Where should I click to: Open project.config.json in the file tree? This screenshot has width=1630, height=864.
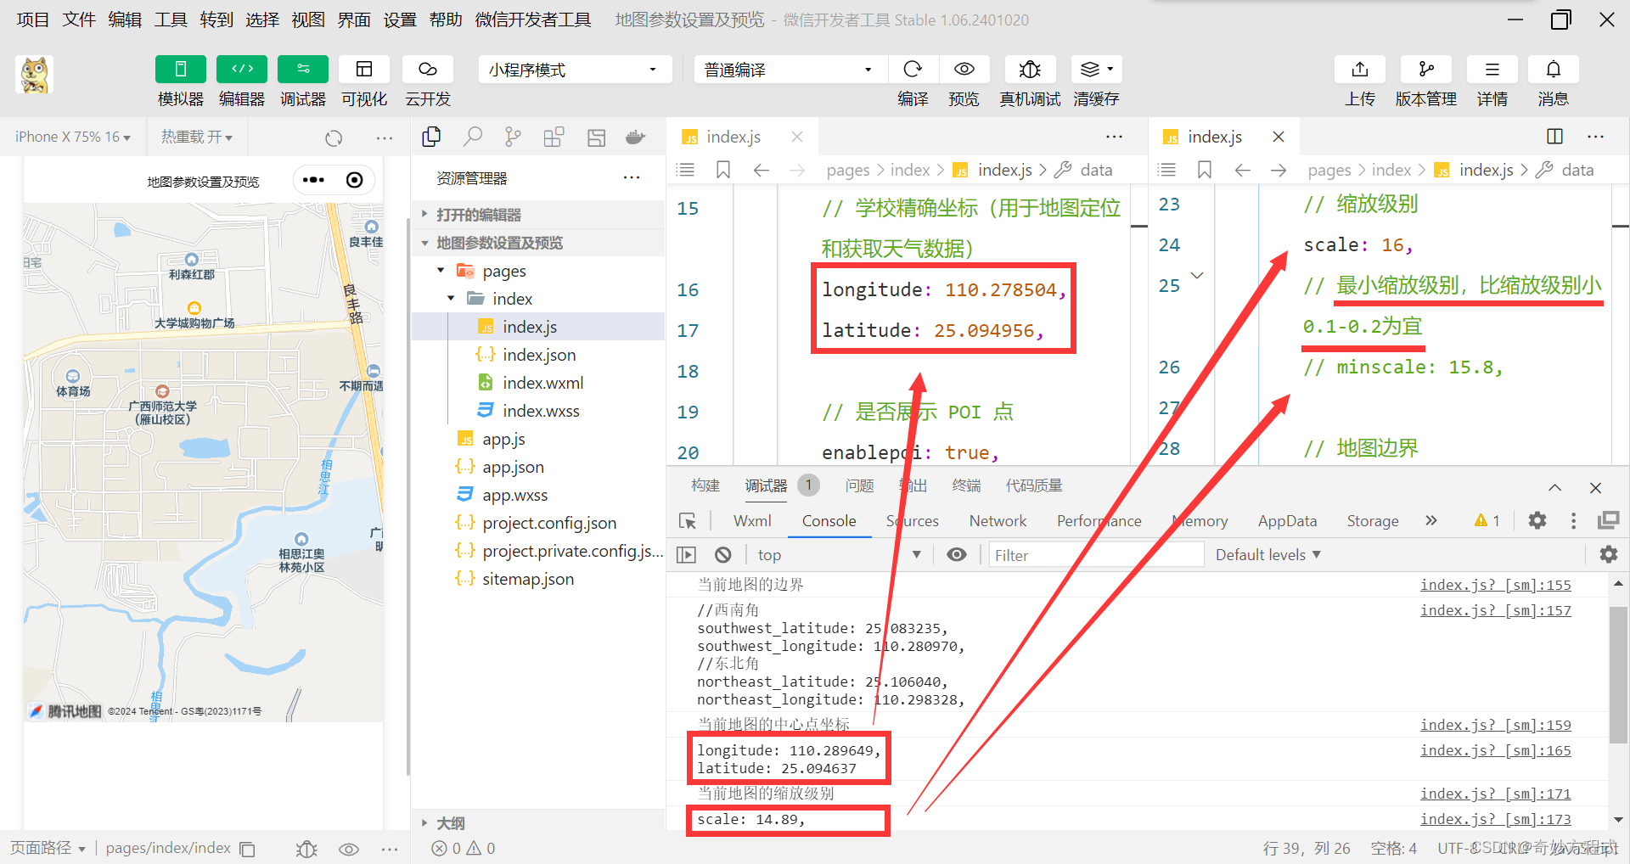tap(549, 523)
